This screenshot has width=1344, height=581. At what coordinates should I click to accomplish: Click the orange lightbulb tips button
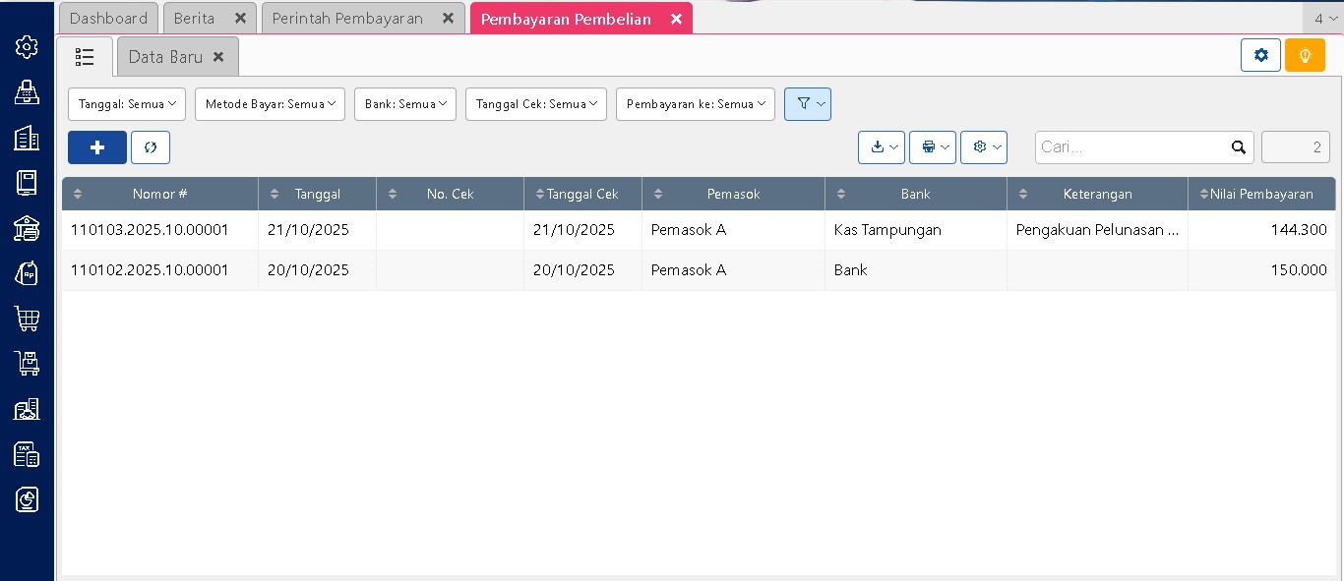(1305, 56)
